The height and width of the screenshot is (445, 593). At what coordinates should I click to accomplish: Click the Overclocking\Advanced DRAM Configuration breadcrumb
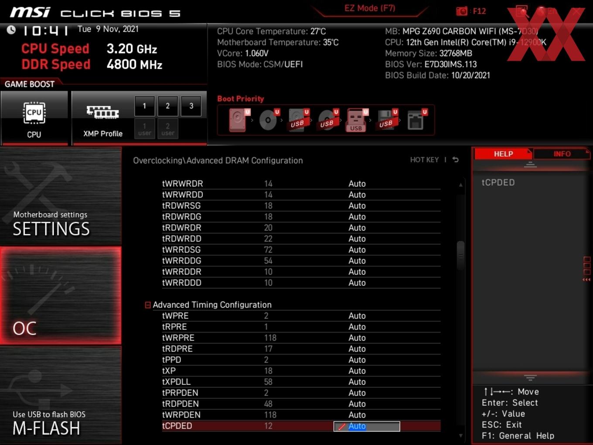click(218, 161)
